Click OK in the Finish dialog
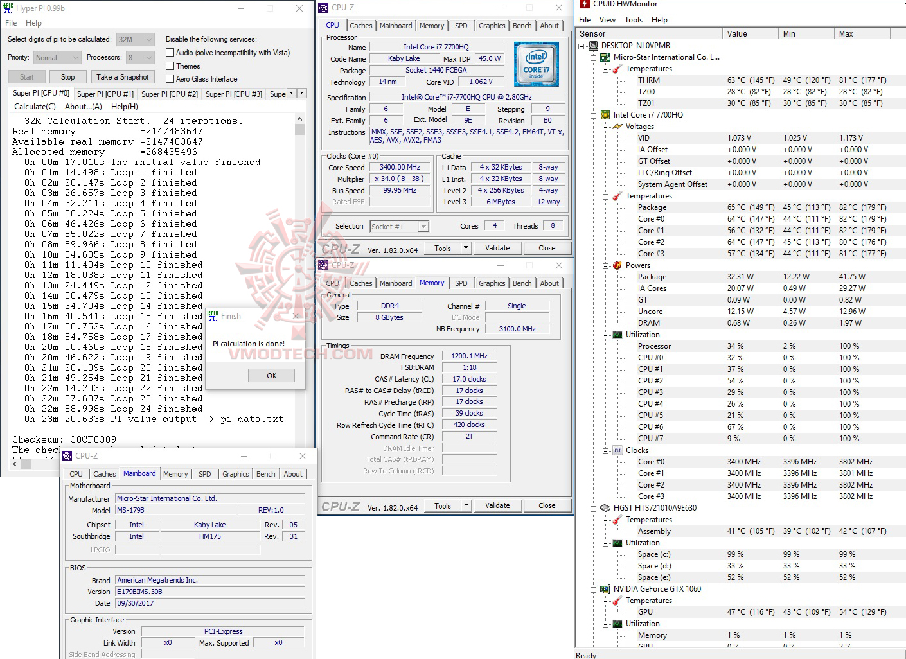 point(271,375)
